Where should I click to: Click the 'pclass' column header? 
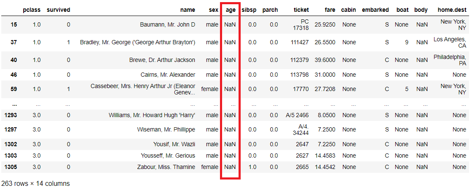tap(31, 10)
